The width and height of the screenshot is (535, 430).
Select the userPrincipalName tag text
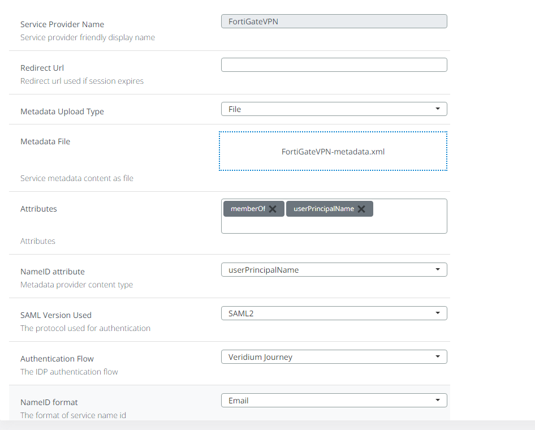click(x=323, y=209)
